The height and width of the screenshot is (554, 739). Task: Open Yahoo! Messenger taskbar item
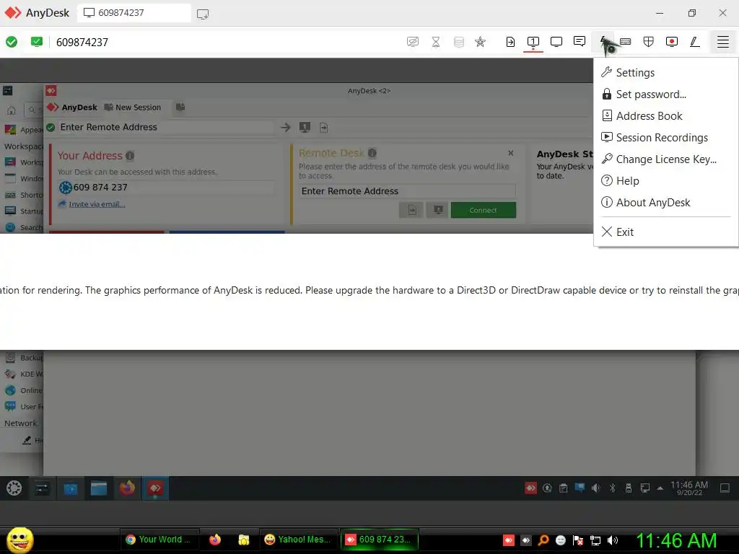click(298, 540)
